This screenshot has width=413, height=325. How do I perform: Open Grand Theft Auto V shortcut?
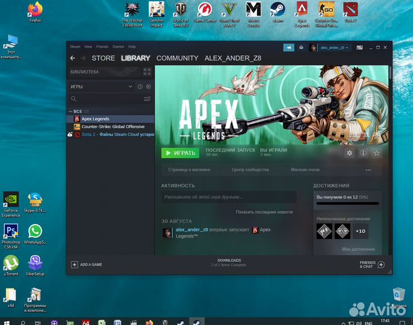(x=229, y=14)
